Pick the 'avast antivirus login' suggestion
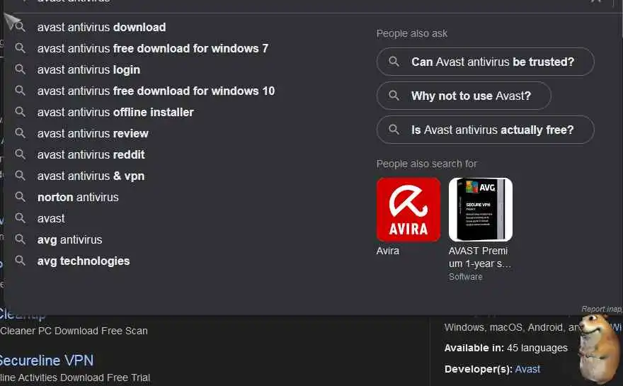Viewport: 623px width, 386px height. [88, 69]
